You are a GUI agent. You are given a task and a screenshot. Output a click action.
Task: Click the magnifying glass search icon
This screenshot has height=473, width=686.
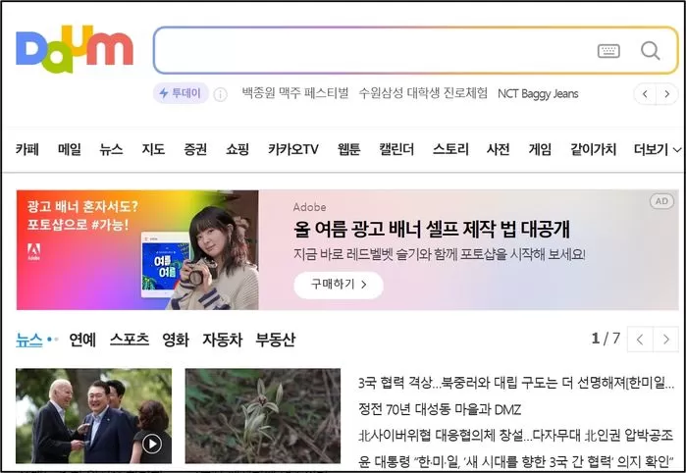click(x=650, y=51)
